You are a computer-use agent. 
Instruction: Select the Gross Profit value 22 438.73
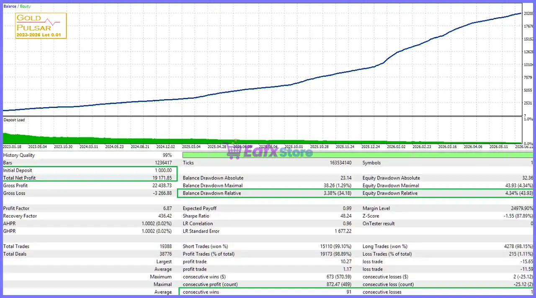161,185
